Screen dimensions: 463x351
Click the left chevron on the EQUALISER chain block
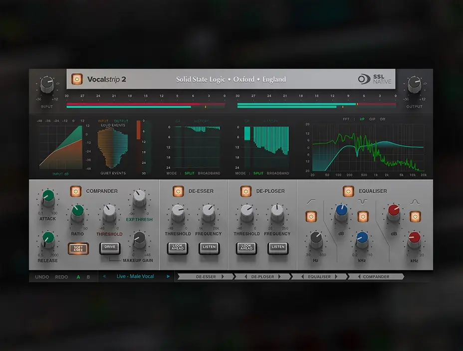click(303, 276)
